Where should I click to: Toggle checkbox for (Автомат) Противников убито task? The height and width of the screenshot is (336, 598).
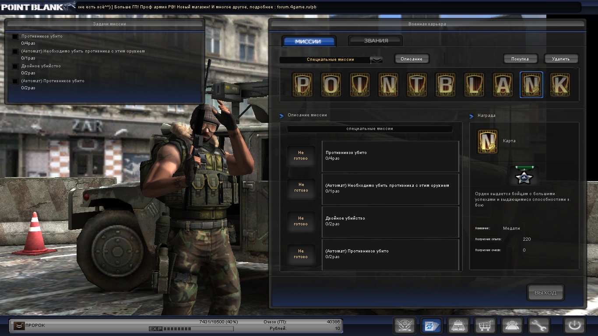[x=15, y=81]
